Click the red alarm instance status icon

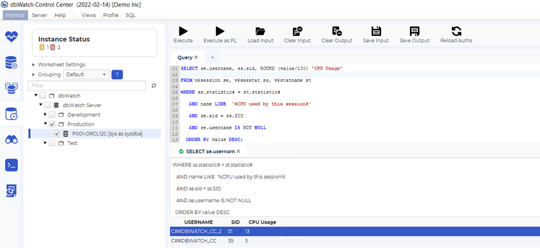click(53, 48)
